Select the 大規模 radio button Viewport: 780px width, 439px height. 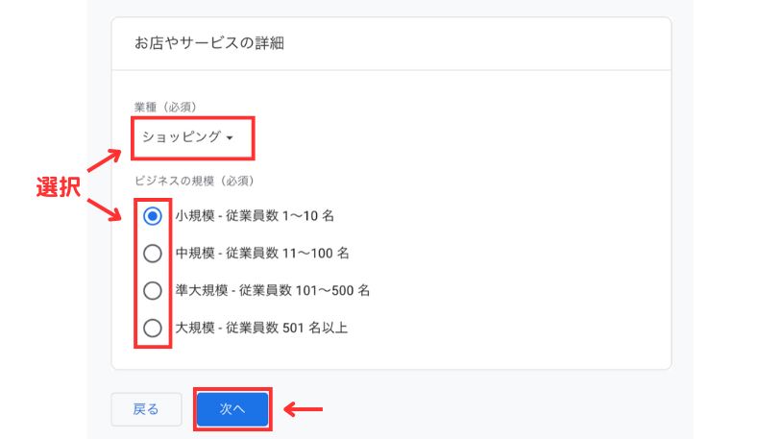click(152, 328)
